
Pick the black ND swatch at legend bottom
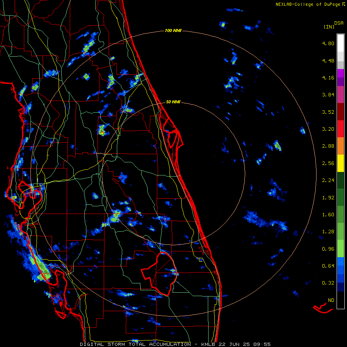tap(340, 300)
